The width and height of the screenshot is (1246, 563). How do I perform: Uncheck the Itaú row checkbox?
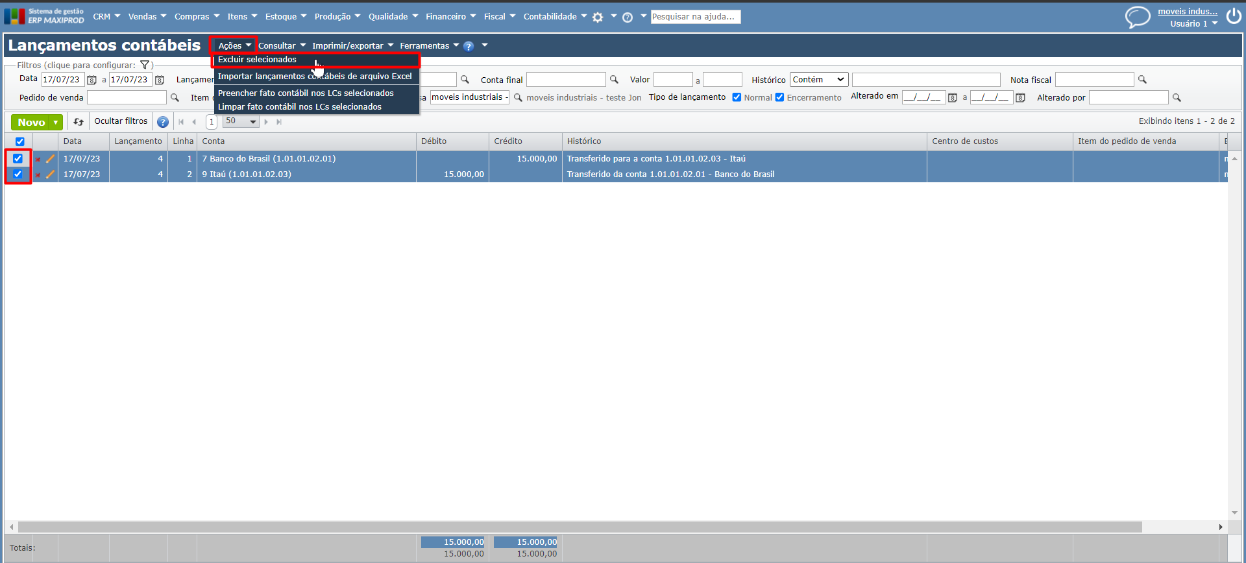click(18, 174)
